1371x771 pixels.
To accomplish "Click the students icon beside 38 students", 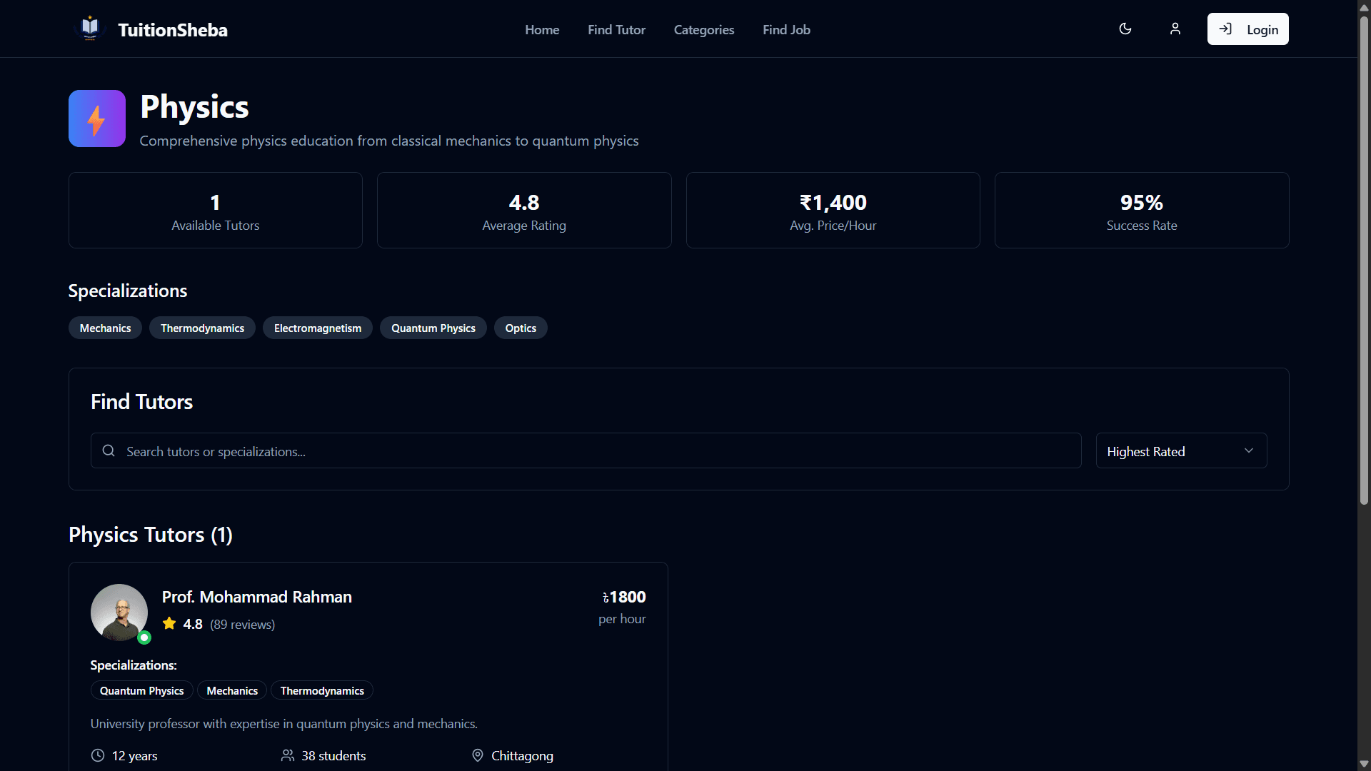I will click(288, 755).
